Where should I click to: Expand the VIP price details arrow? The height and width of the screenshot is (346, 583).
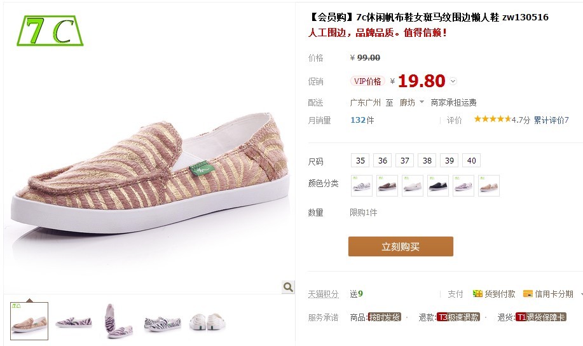coord(453,81)
